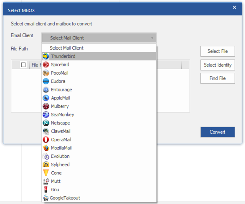The width and height of the screenshot is (245, 204).
Task: Click the Convert button
Action: [218, 132]
